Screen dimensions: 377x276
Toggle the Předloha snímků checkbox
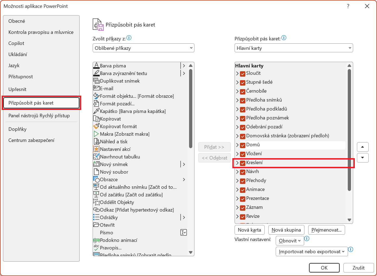[x=243, y=100]
